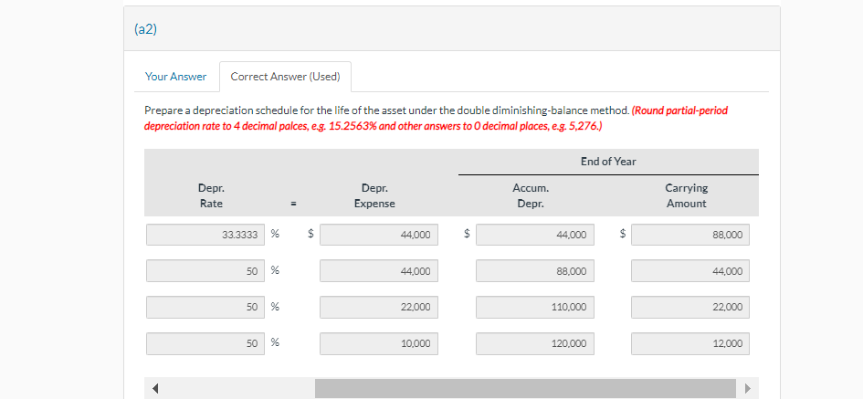The width and height of the screenshot is (863, 399).
Task: Click the 88,000 Accum. Depr. field
Action: [x=535, y=271]
